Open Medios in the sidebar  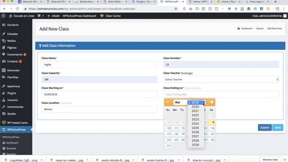pyautogui.click(x=11, y=41)
